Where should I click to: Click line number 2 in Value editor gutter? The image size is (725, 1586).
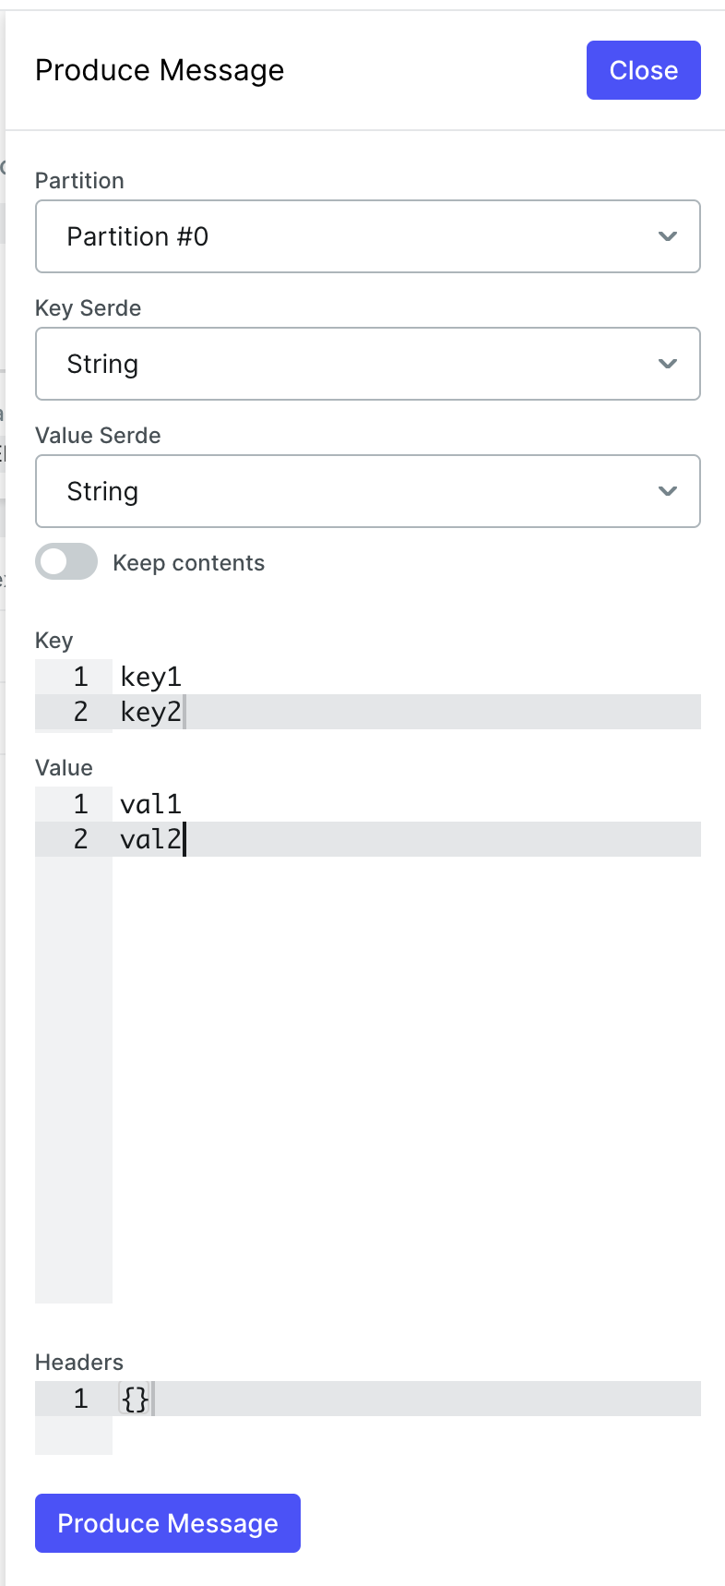tap(81, 839)
